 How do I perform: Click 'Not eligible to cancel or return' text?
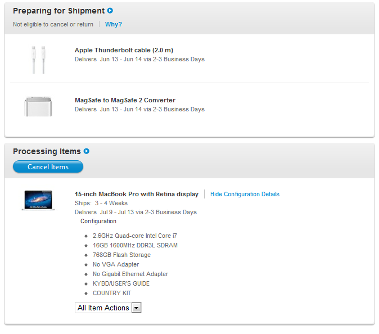click(53, 24)
